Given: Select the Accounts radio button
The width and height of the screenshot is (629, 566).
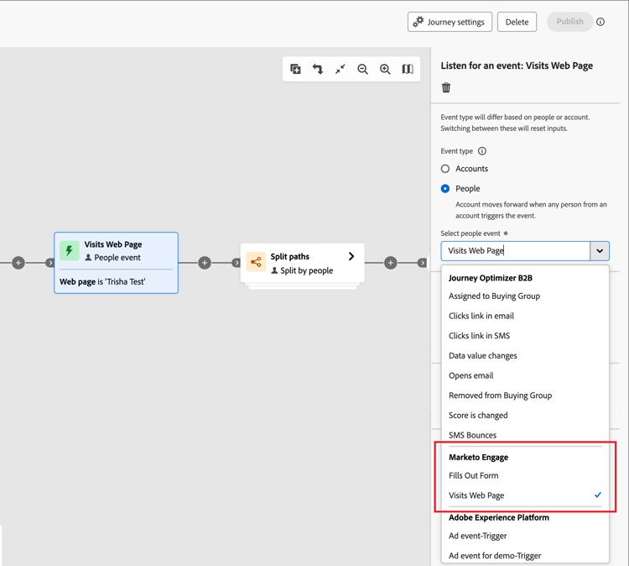Looking at the screenshot, I should point(445,169).
